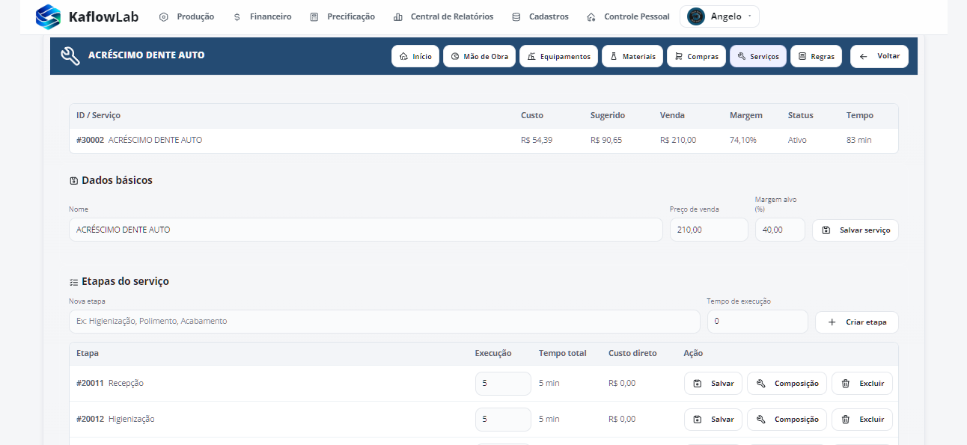
Task: Click the Ativo status text
Action: 797,140
